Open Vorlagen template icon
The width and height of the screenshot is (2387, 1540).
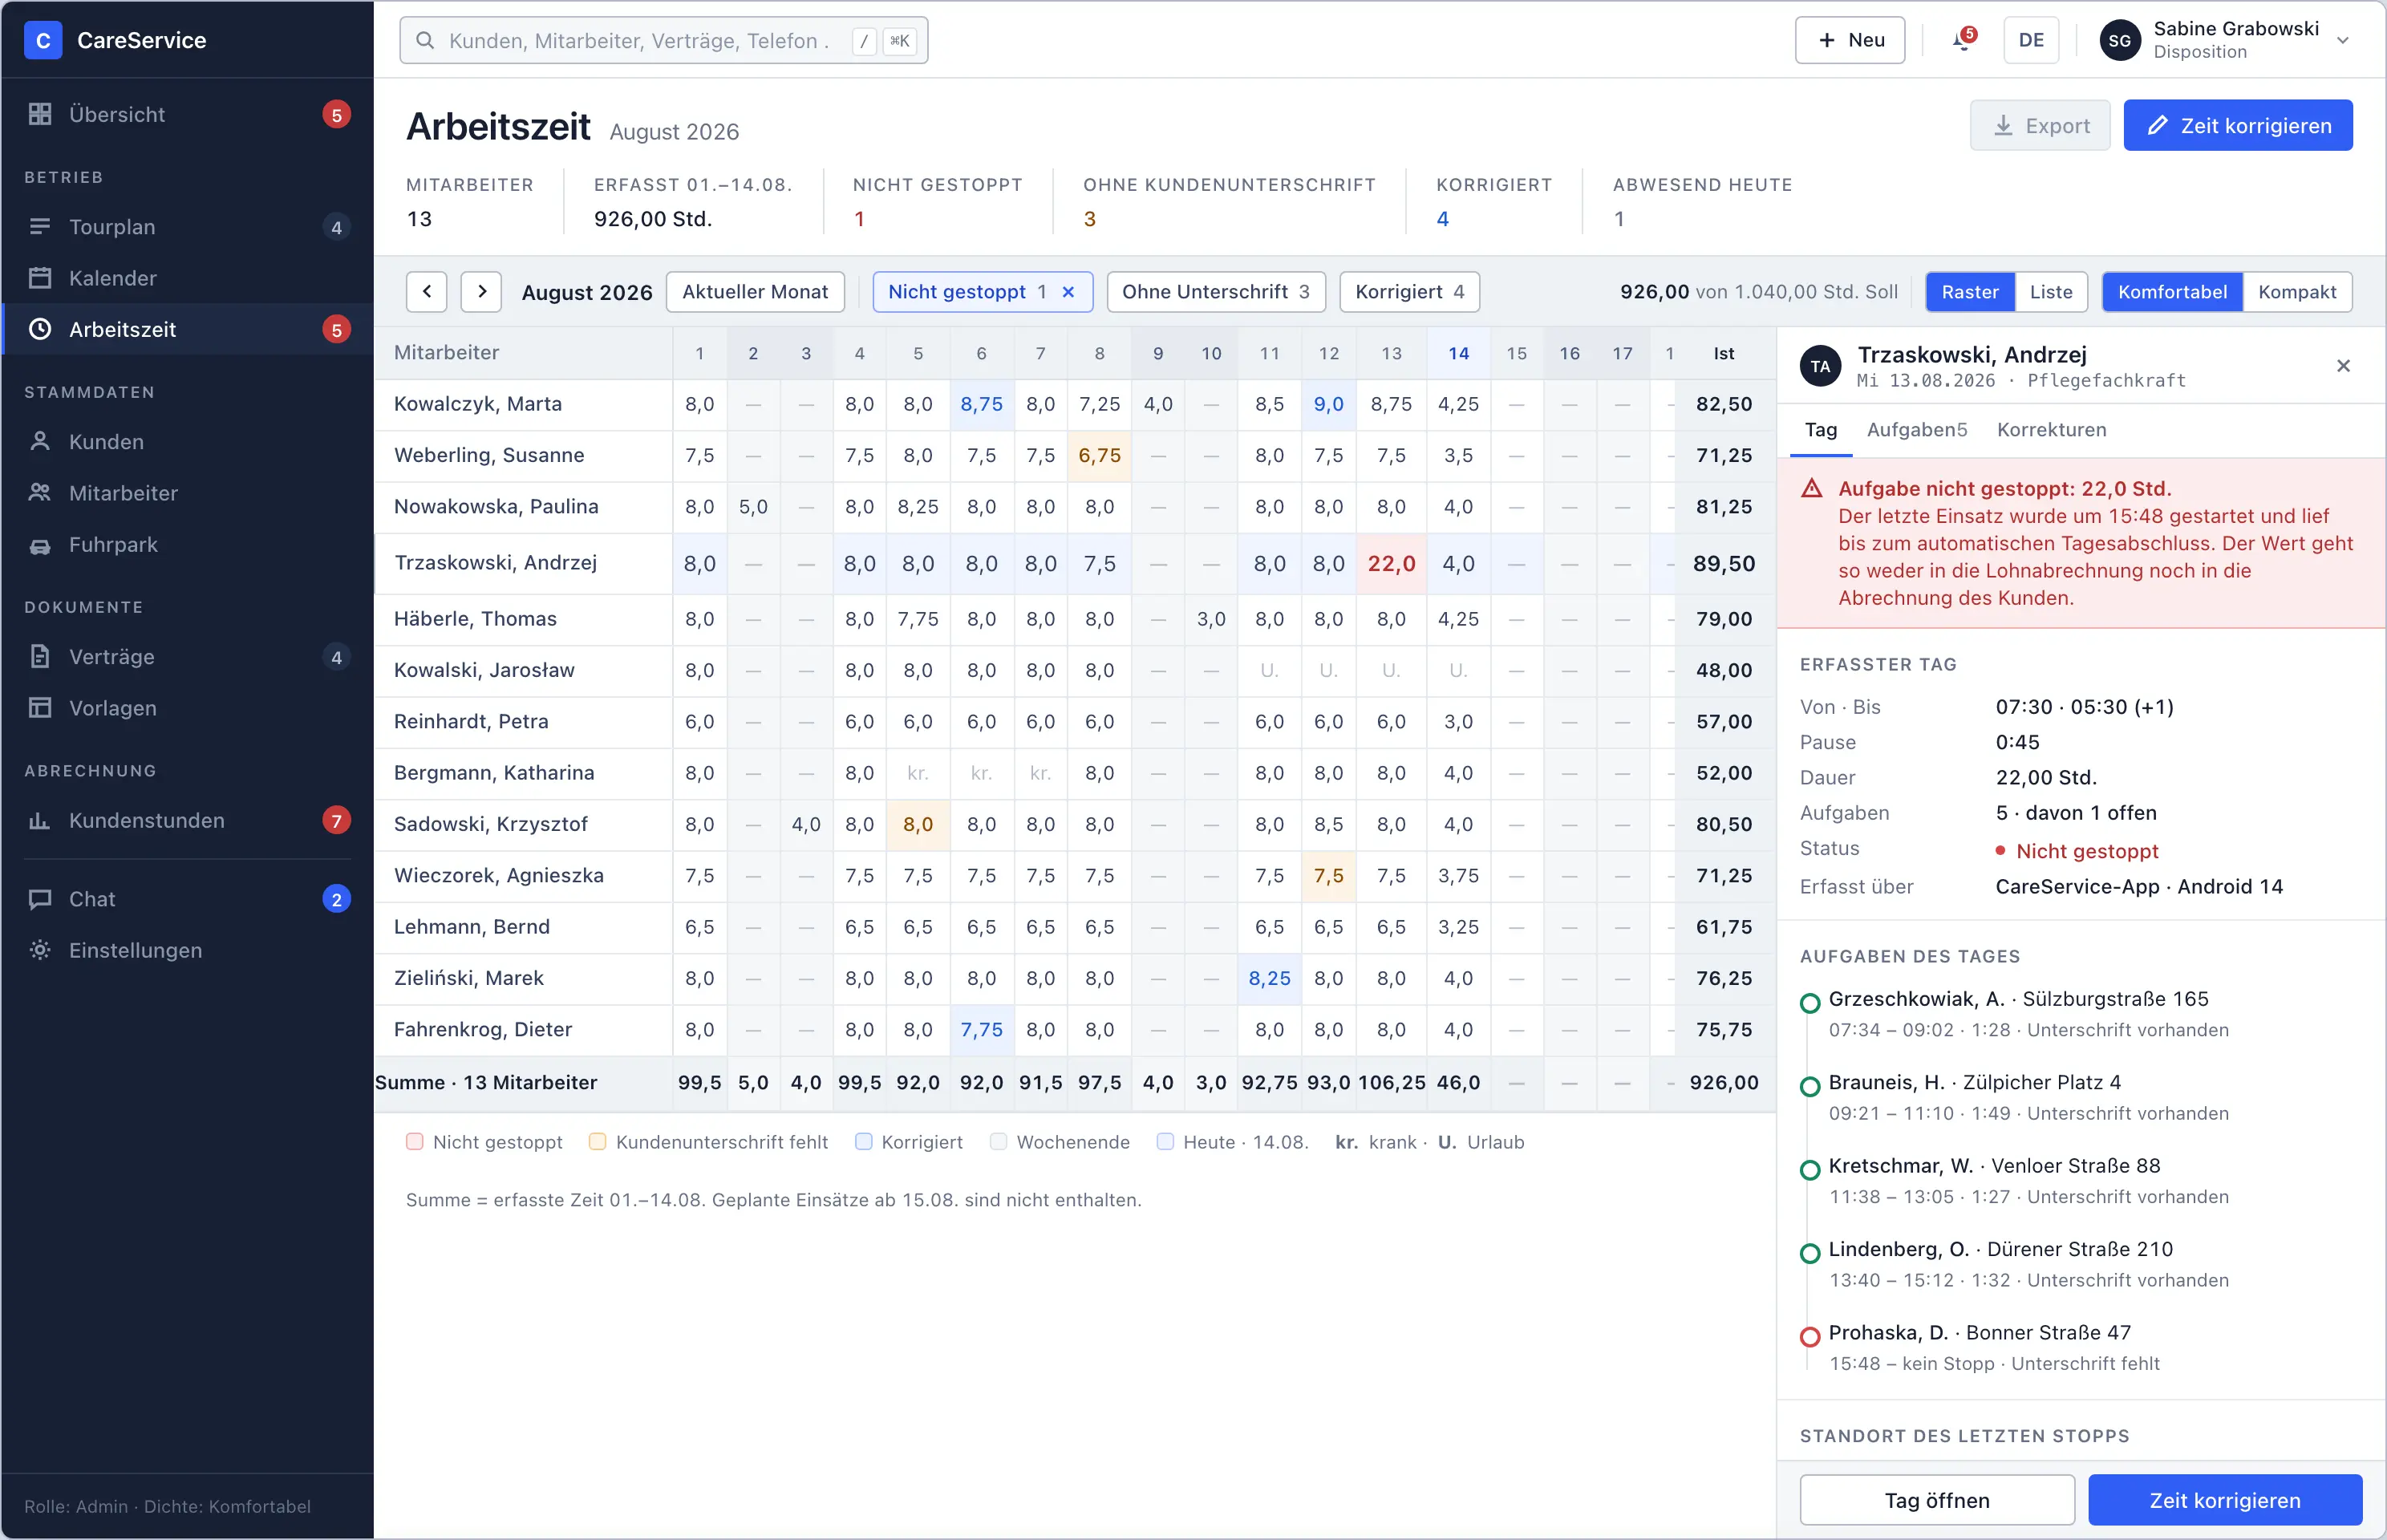click(40, 707)
